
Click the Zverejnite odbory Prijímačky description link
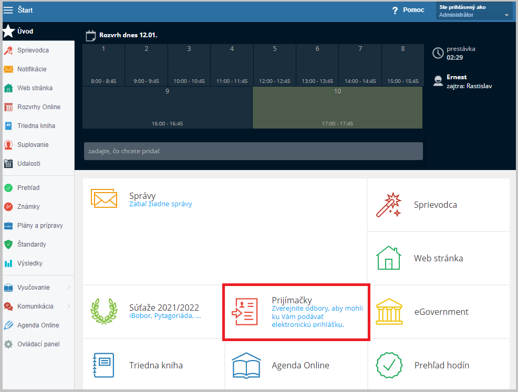point(317,317)
